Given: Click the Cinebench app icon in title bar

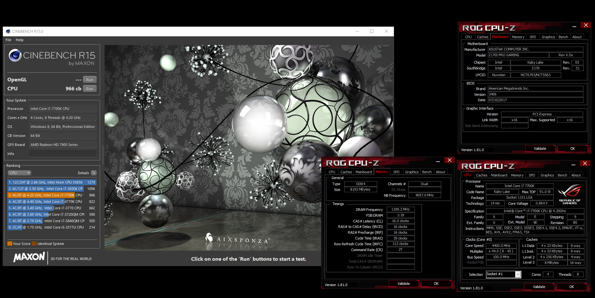Looking at the screenshot, I should tap(8, 31).
